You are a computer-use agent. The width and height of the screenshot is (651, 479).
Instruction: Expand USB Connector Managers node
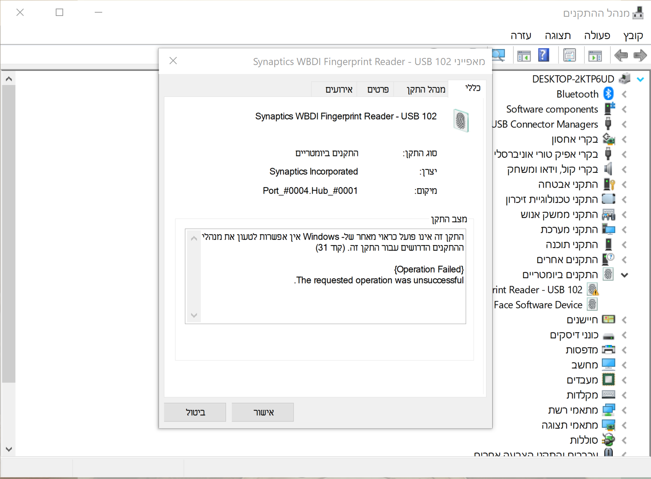coord(625,124)
